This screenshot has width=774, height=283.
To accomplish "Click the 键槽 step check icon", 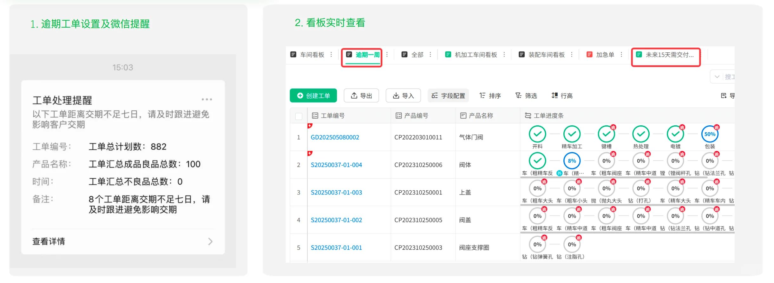I will click(607, 134).
